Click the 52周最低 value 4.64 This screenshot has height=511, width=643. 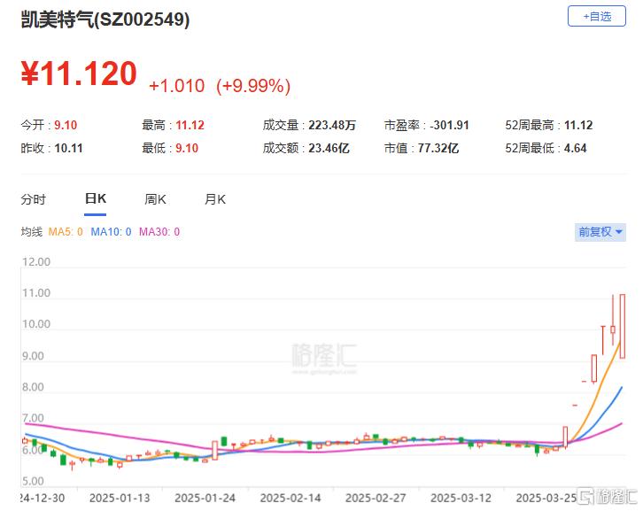576,148
